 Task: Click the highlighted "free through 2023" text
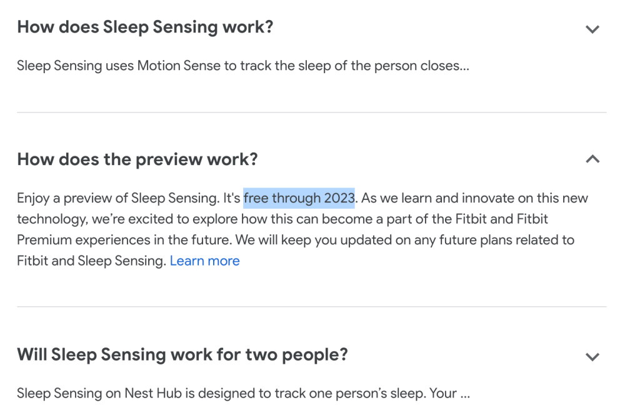(299, 199)
